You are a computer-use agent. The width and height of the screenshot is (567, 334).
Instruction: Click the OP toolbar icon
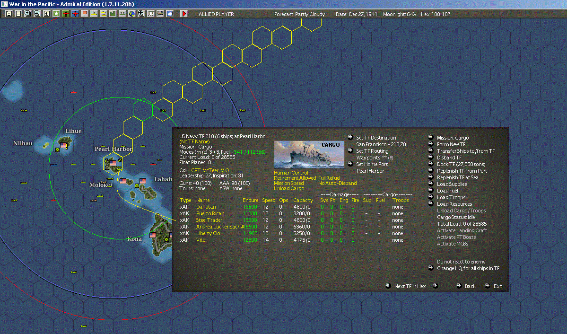point(150,14)
